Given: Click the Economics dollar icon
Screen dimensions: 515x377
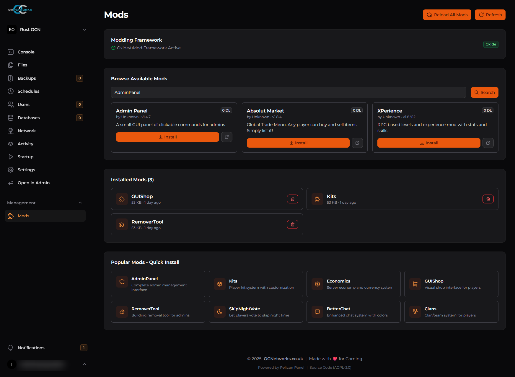Looking at the screenshot, I should (317, 284).
